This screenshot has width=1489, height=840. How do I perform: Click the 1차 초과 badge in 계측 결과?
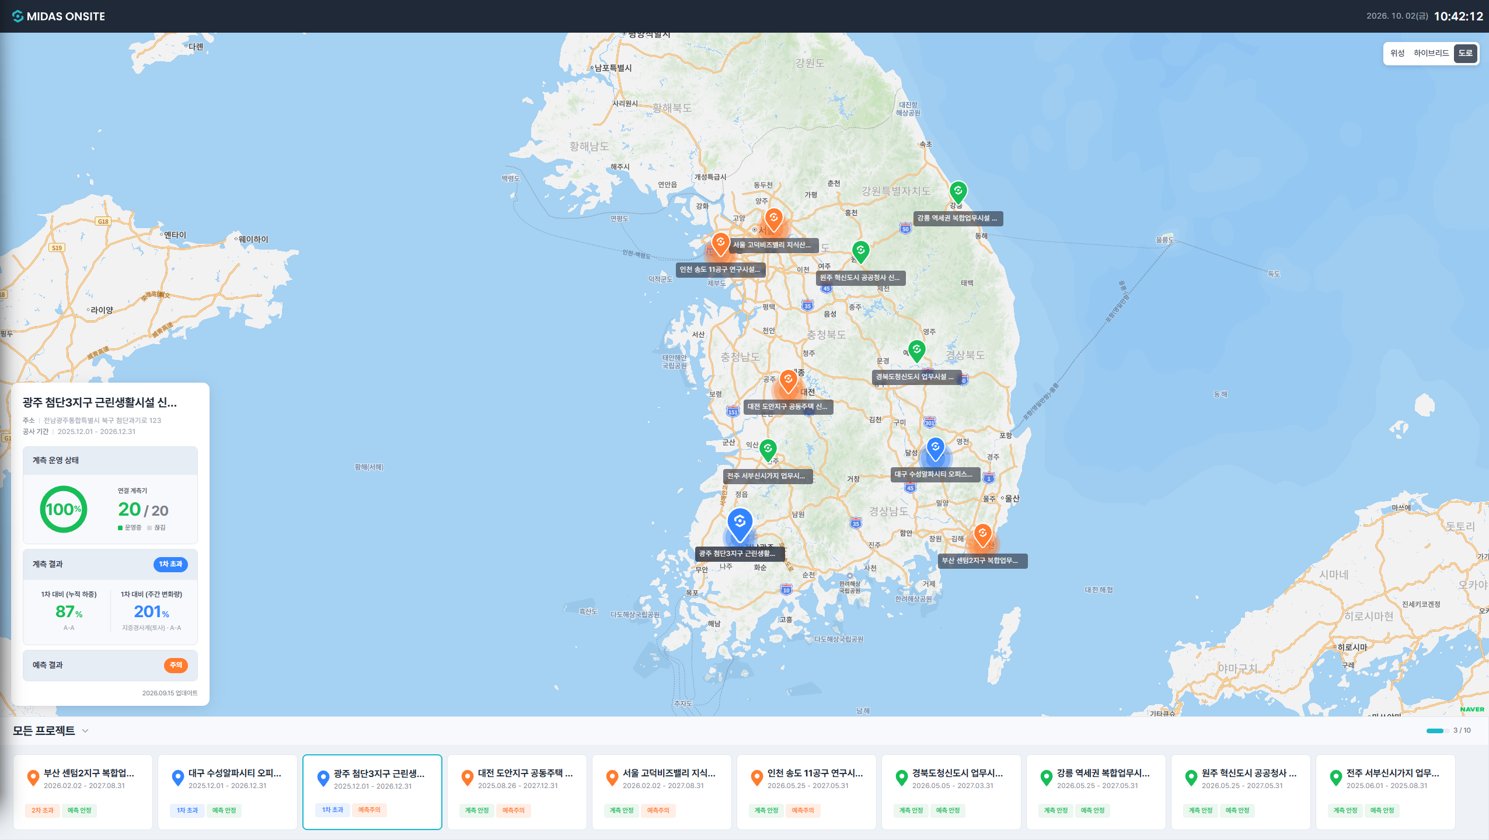(x=170, y=564)
